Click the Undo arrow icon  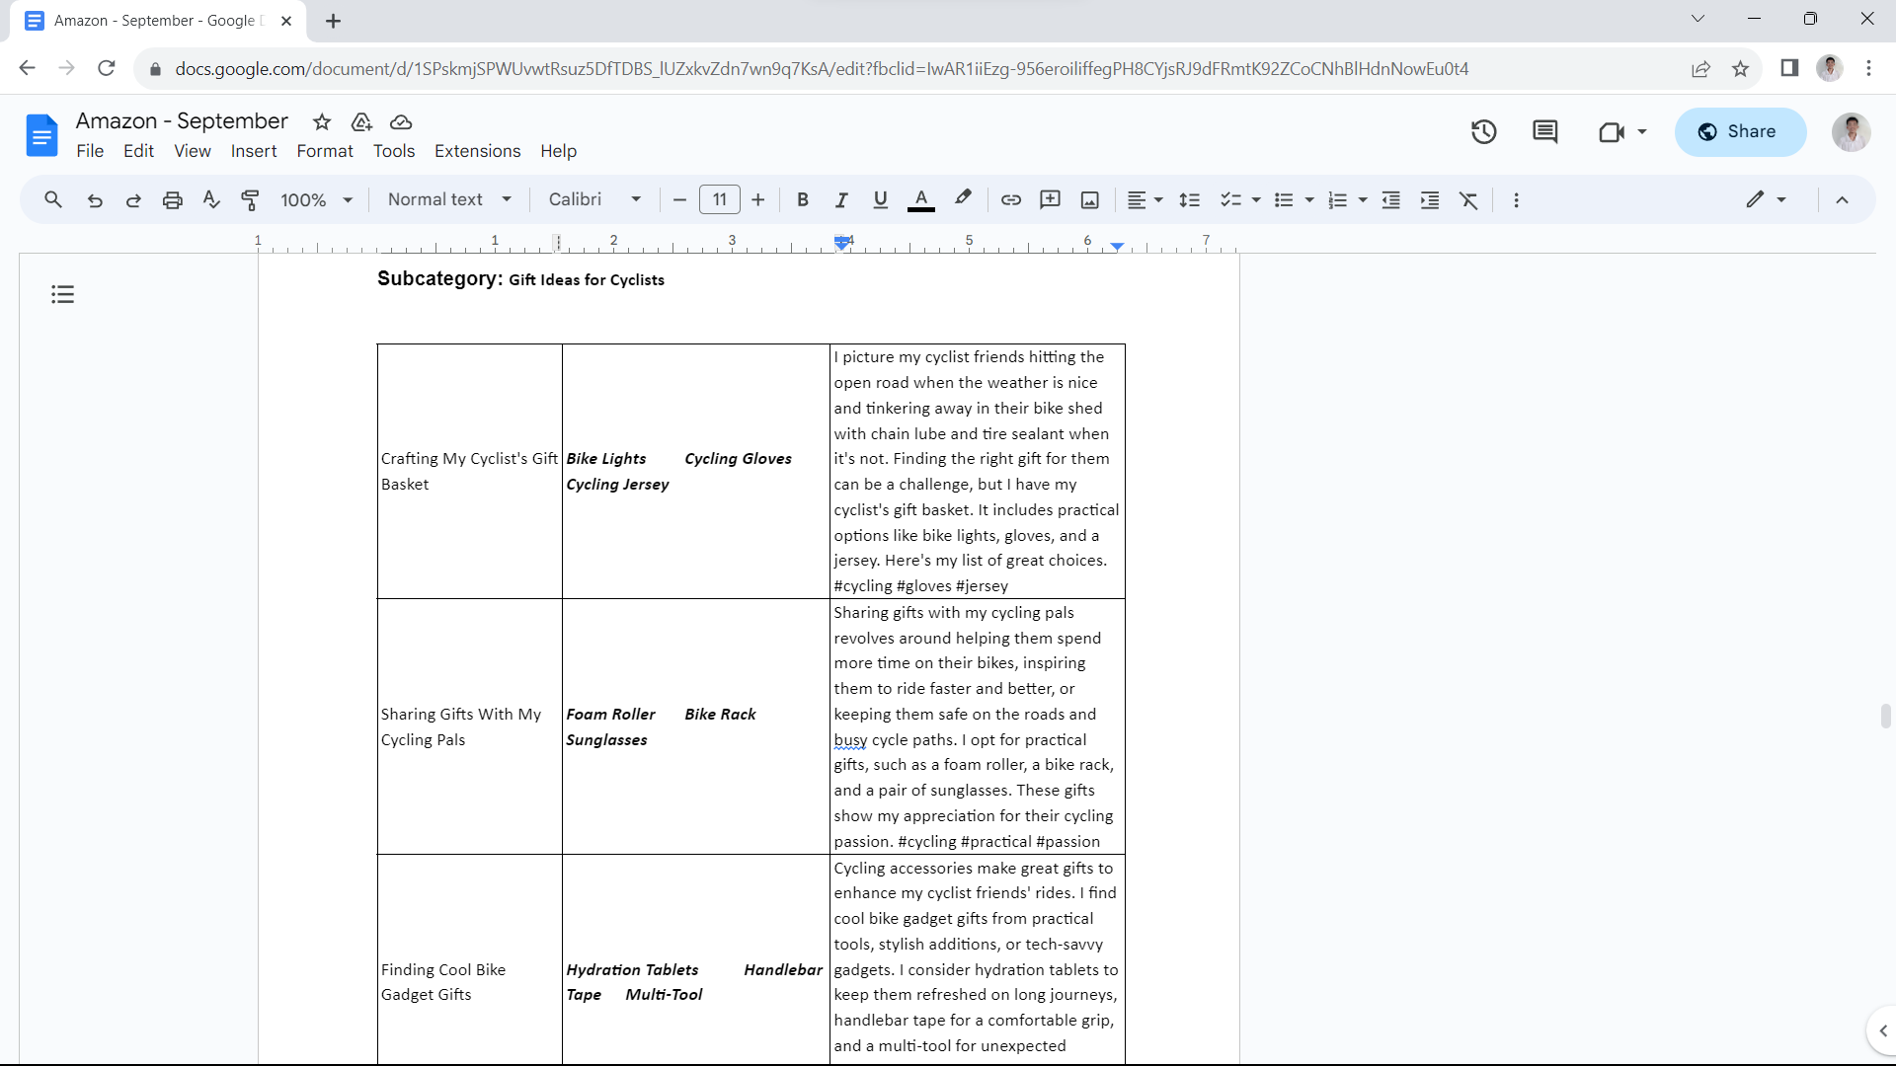[95, 199]
